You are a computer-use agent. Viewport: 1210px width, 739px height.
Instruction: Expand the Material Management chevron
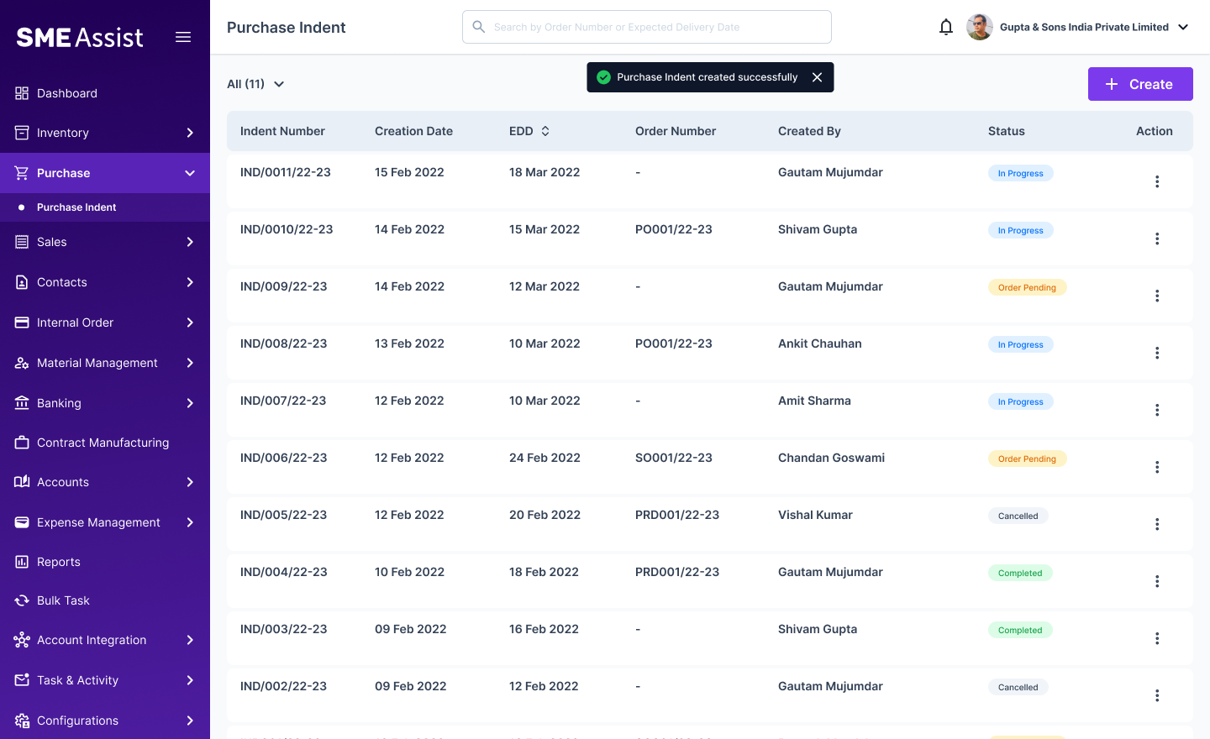[190, 363]
